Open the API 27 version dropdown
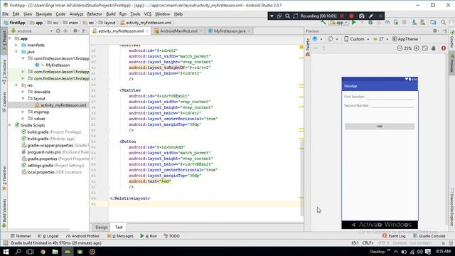Image resolution: width=455 pixels, height=256 pixels. click(x=381, y=39)
